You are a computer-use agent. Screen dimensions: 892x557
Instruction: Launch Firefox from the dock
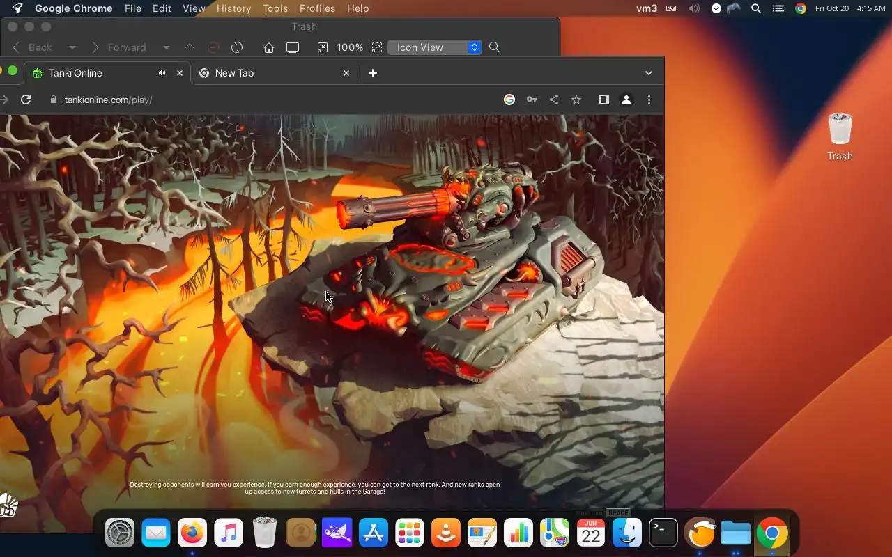[192, 534]
